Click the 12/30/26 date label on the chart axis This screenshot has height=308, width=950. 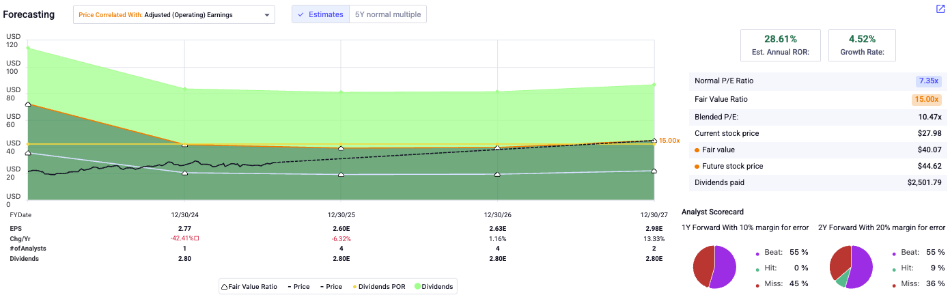click(497, 214)
